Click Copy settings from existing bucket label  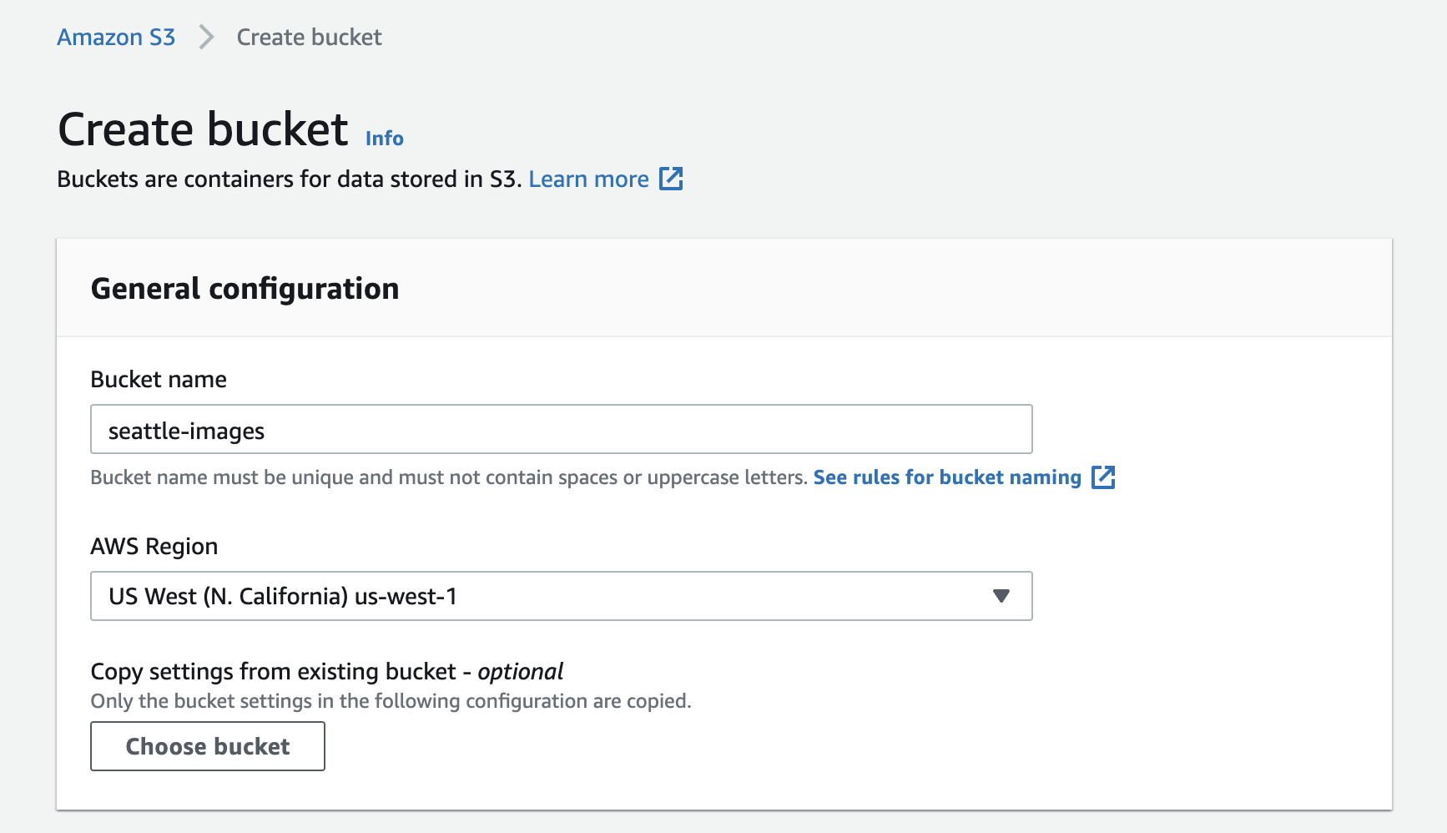[326, 672]
